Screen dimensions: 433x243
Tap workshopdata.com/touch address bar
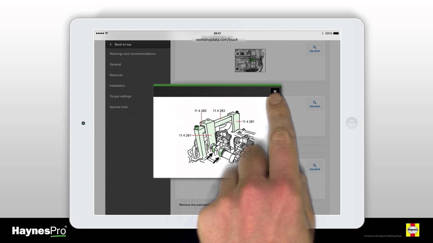pos(217,39)
